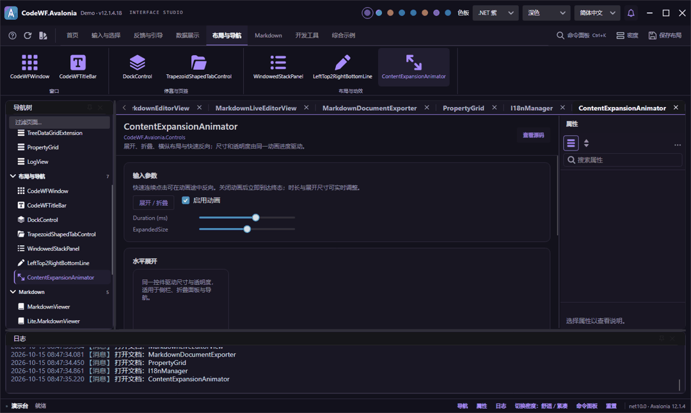Click the 搜索属性 property search box
691x413 pixels.
[x=623, y=159]
